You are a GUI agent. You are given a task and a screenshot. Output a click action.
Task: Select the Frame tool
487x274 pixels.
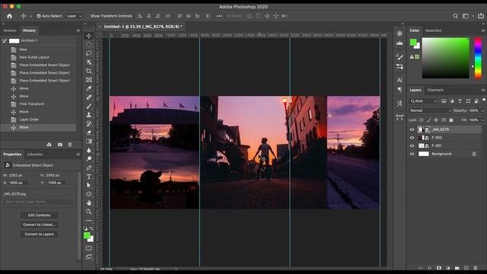pyautogui.click(x=89, y=80)
